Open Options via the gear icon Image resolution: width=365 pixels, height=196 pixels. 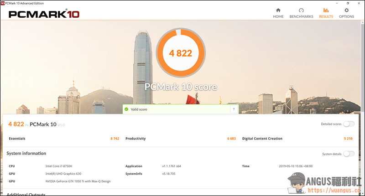pos(346,10)
